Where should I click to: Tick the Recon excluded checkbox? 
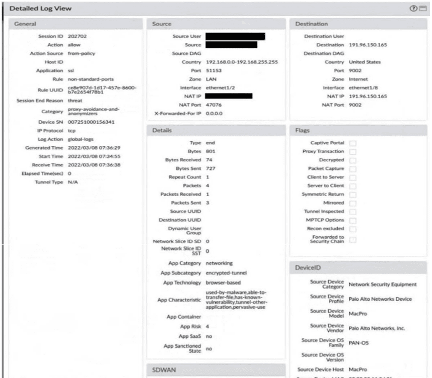coord(352,229)
